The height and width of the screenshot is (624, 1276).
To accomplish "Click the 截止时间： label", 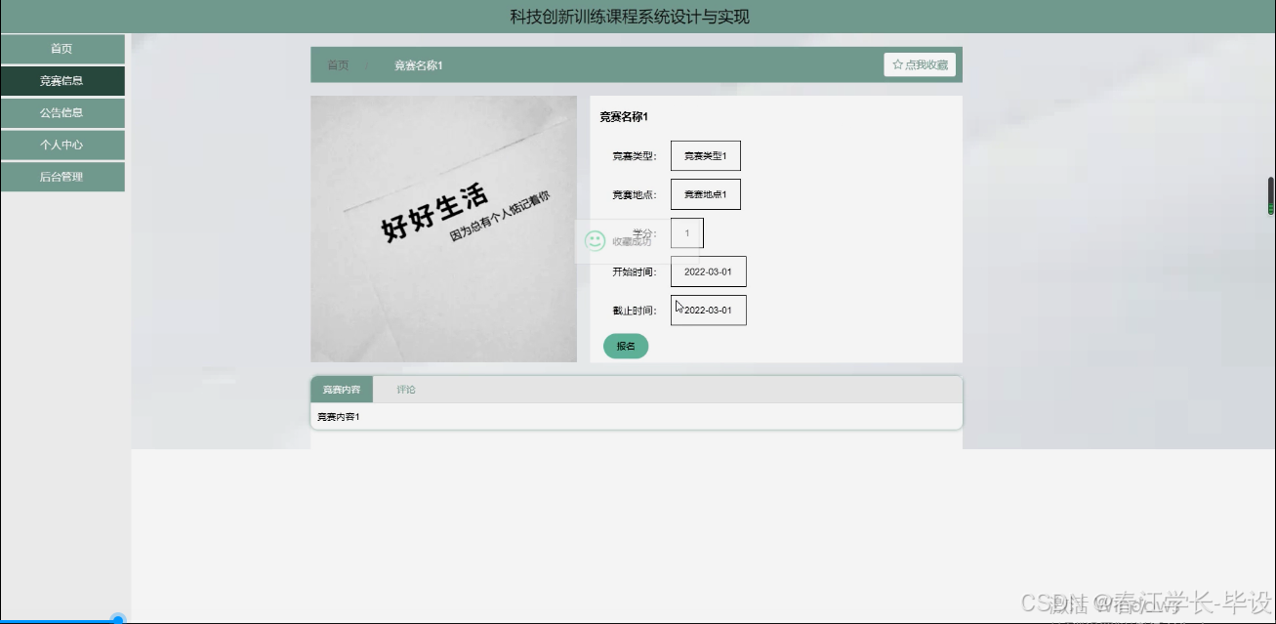I will click(x=636, y=312).
